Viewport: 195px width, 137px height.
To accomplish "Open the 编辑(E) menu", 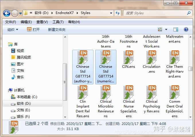I will (26, 22).
